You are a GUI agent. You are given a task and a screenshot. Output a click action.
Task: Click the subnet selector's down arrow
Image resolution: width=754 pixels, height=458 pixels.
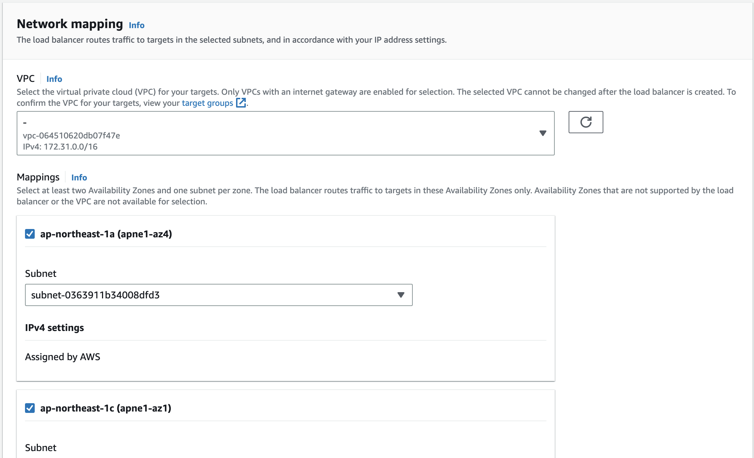tap(401, 295)
